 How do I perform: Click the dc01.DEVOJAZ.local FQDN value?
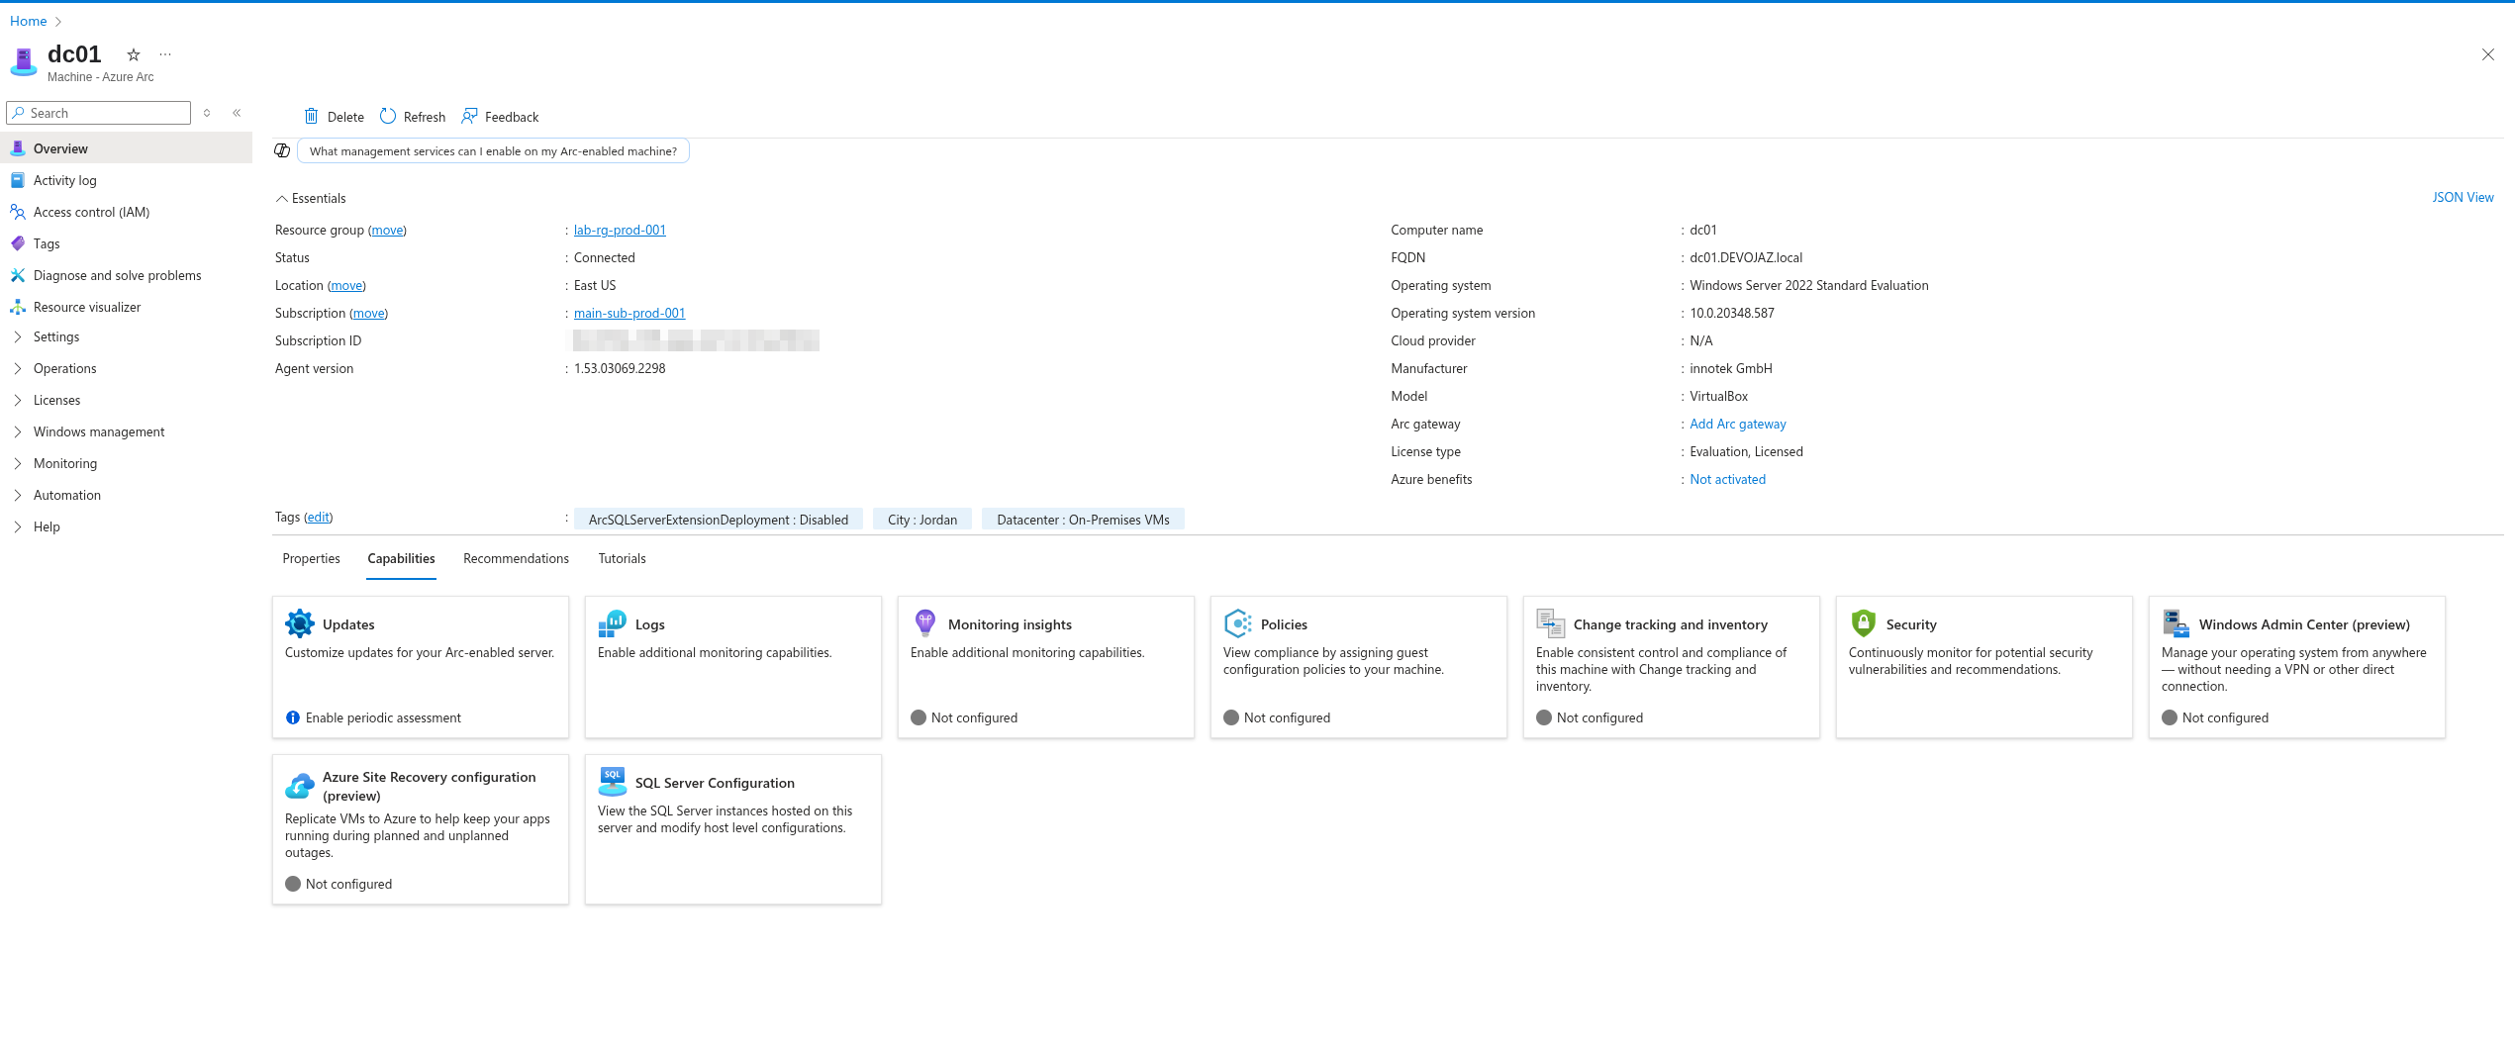point(1746,257)
